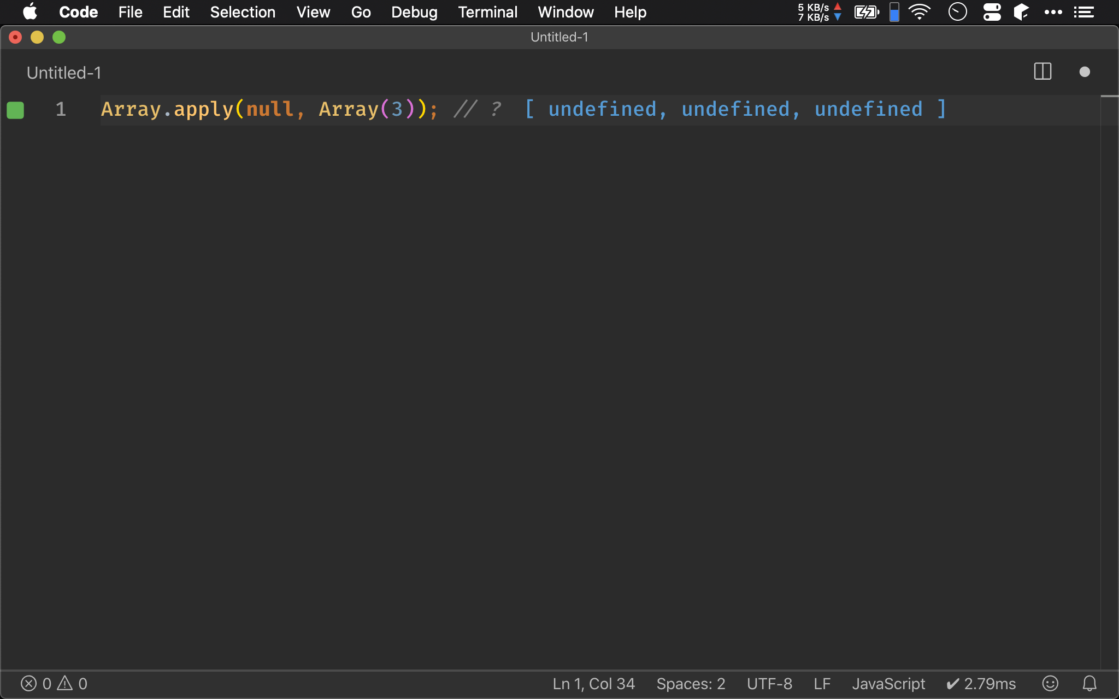The height and width of the screenshot is (699, 1119).
Task: Open the Debug menu
Action: 414,12
